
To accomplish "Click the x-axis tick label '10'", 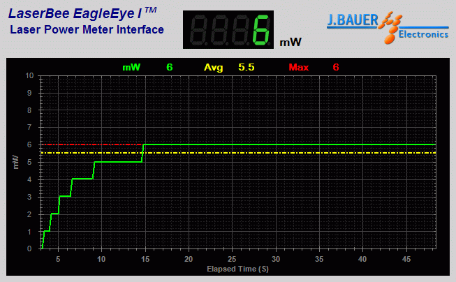I will coord(101,259).
